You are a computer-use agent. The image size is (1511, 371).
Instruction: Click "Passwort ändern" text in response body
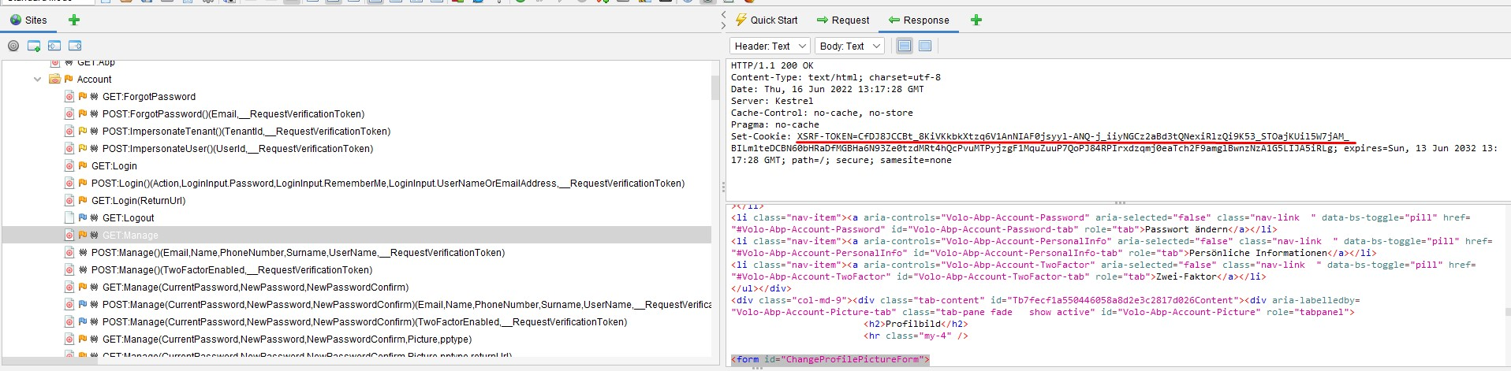click(x=1187, y=229)
